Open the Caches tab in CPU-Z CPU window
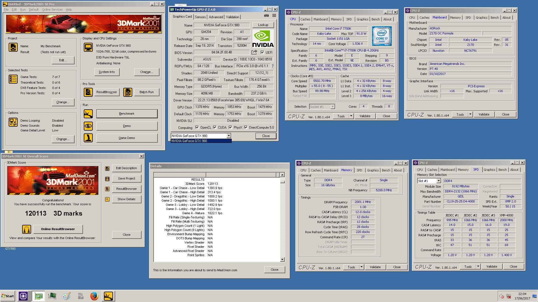The height and width of the screenshot is (302, 538). tap(305, 19)
